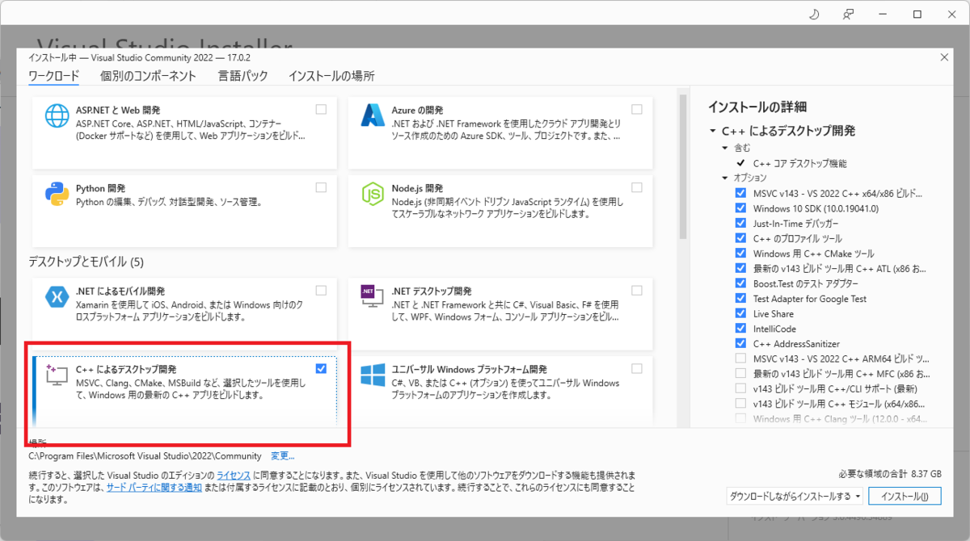Screen dimensions: 970x541
Task: Switch to the 言語パック tab
Action: [x=242, y=76]
